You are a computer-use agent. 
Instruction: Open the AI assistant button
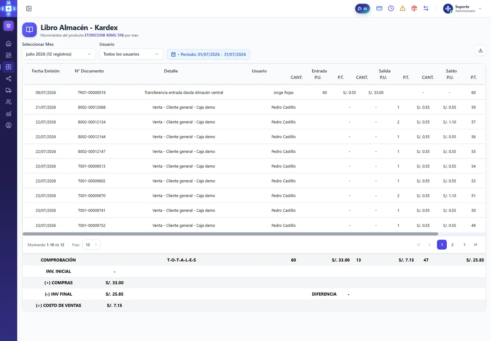pyautogui.click(x=362, y=9)
